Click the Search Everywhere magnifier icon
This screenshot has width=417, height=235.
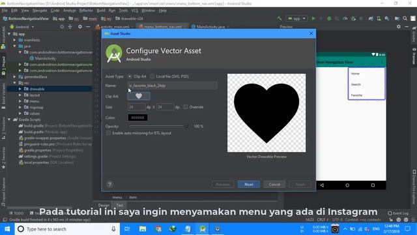tap(405, 18)
